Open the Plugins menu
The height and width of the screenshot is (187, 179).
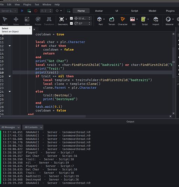point(27,4)
